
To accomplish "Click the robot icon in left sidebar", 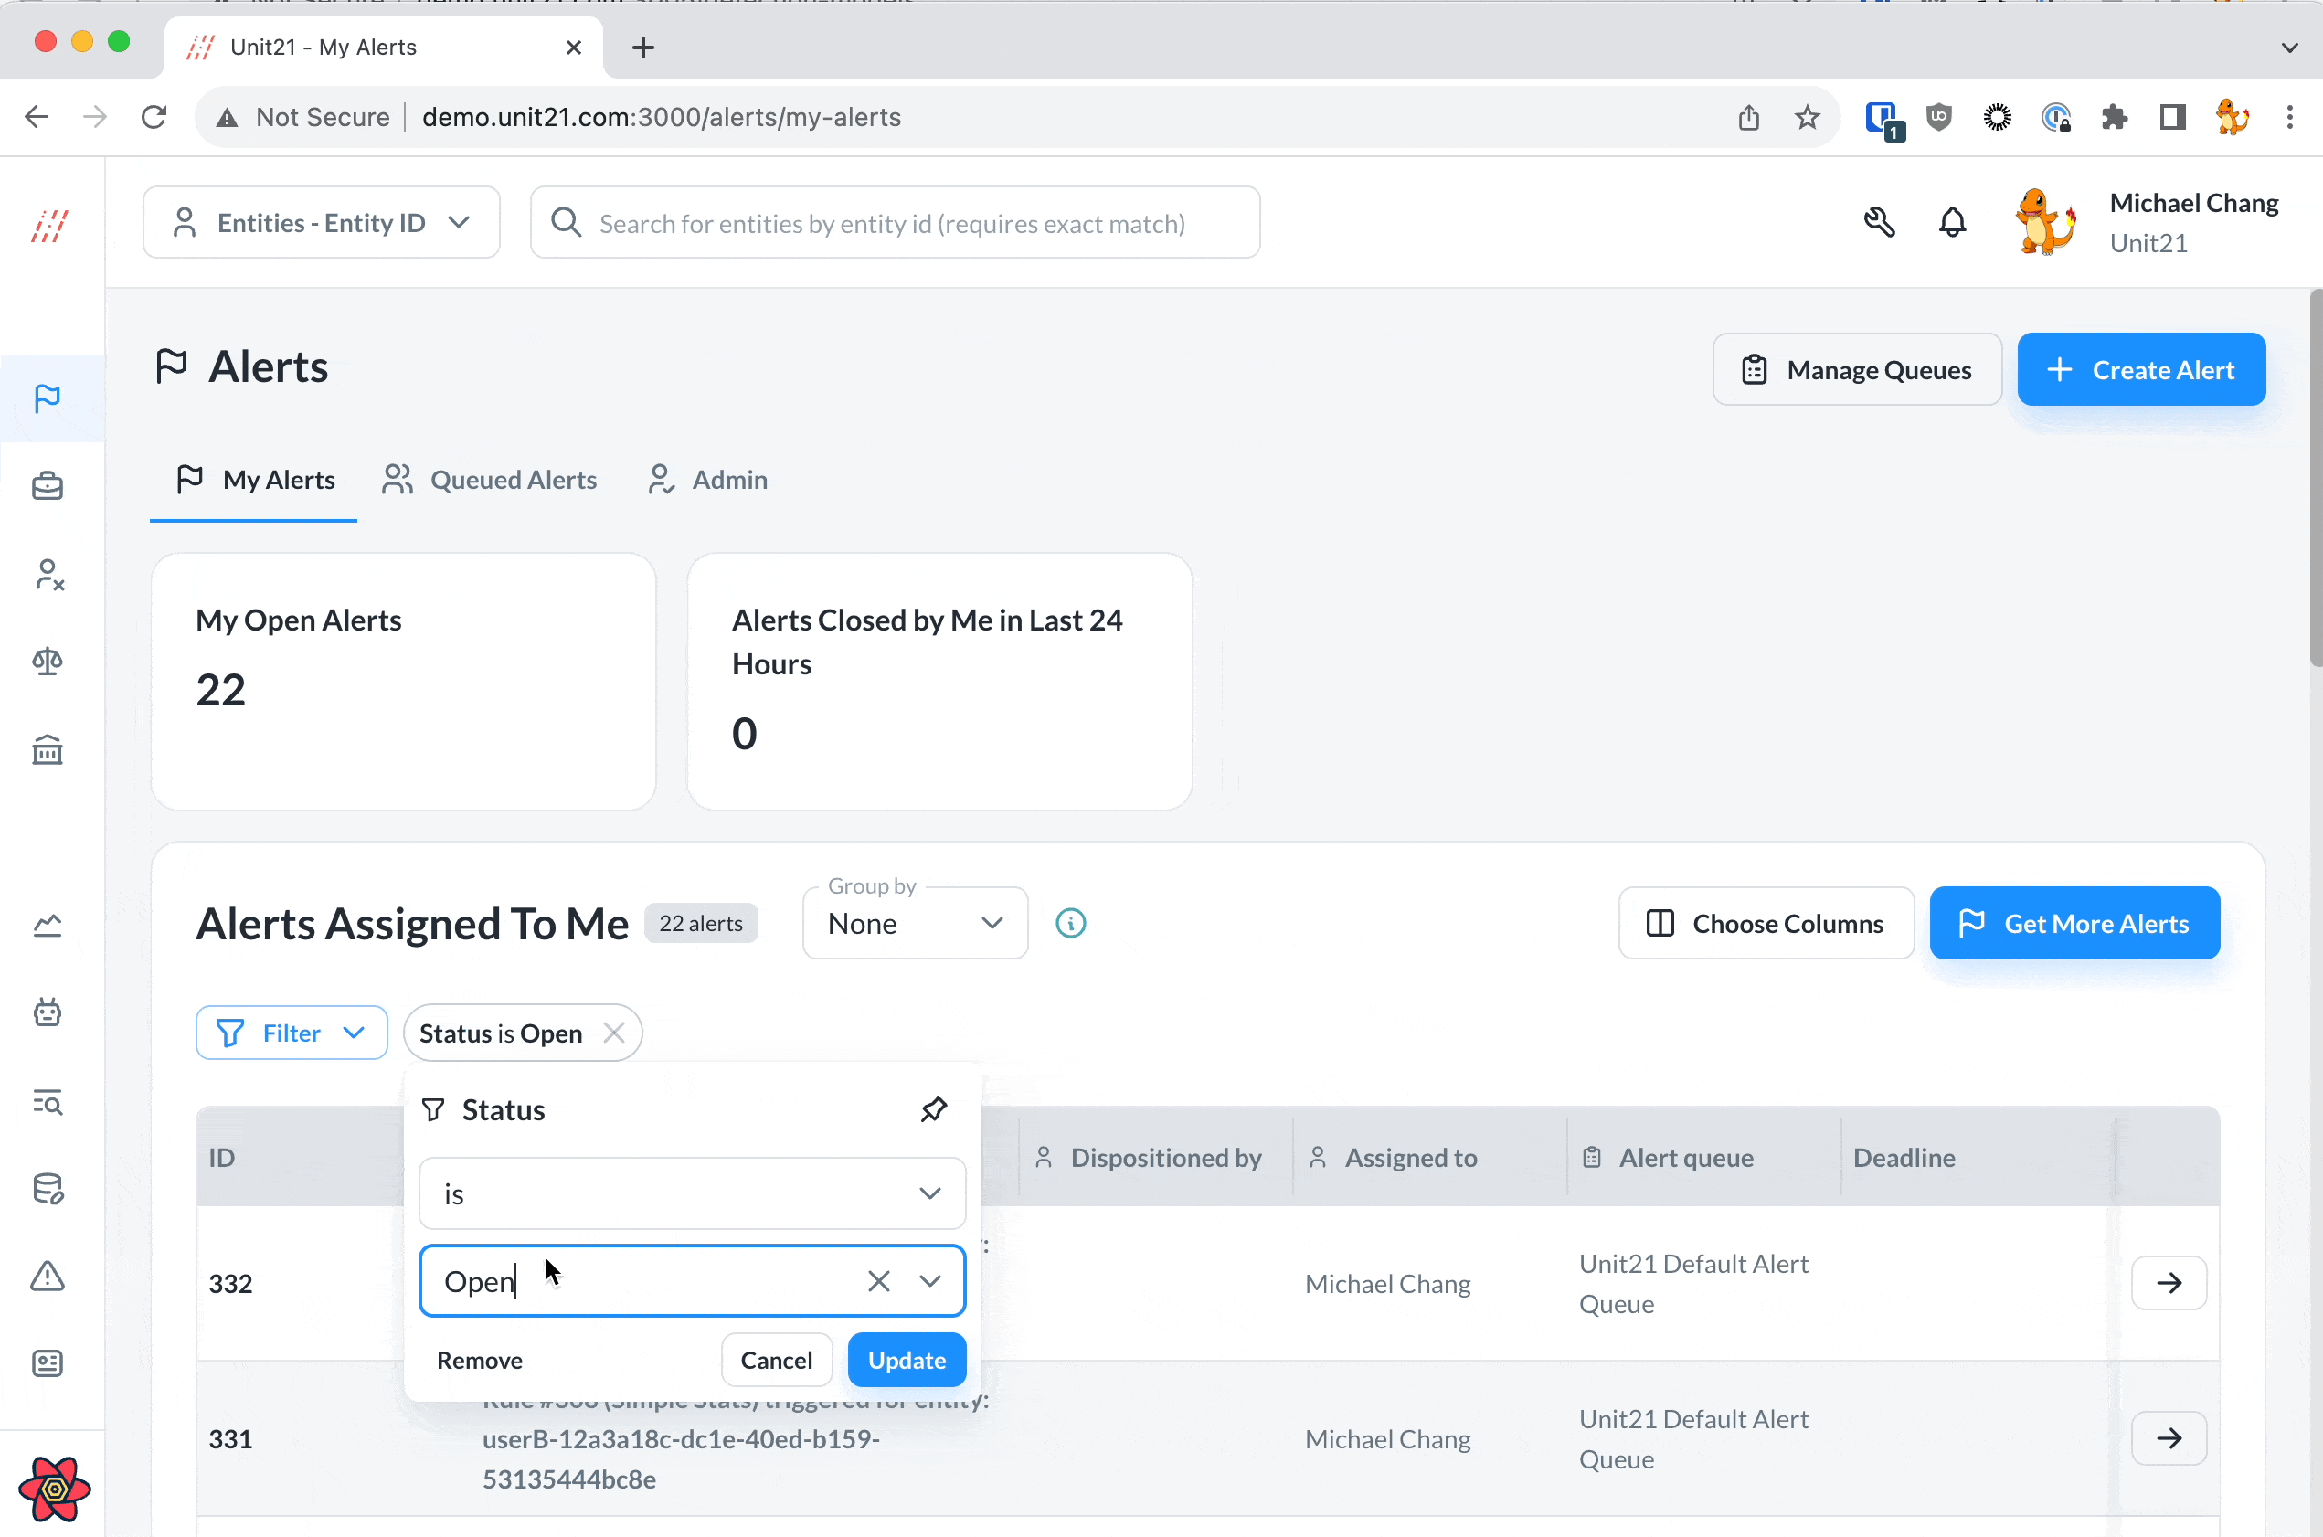I will tap(47, 1012).
